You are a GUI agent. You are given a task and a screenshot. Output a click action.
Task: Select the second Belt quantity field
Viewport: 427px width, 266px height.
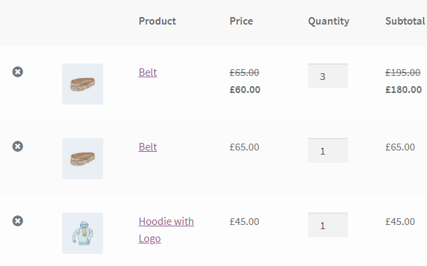coord(328,150)
